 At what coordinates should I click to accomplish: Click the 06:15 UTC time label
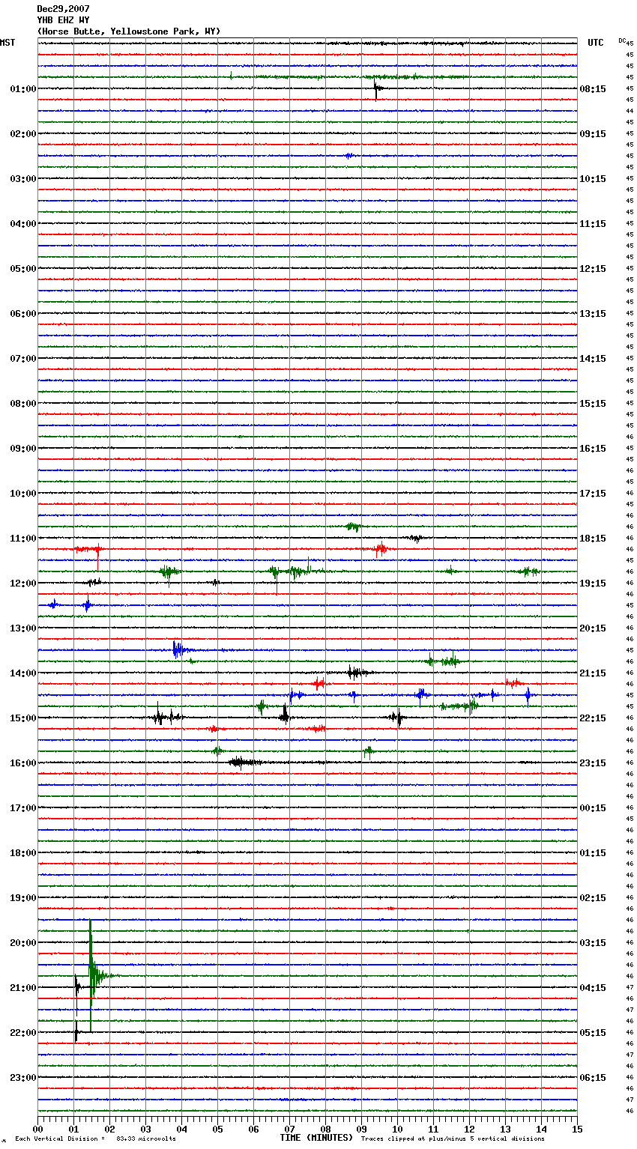pos(593,1078)
